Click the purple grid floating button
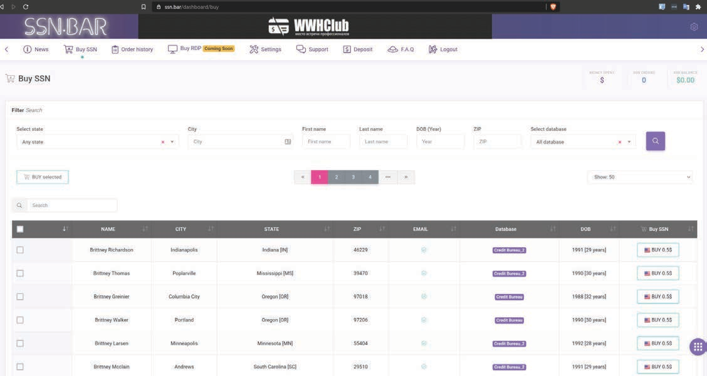 (x=698, y=347)
